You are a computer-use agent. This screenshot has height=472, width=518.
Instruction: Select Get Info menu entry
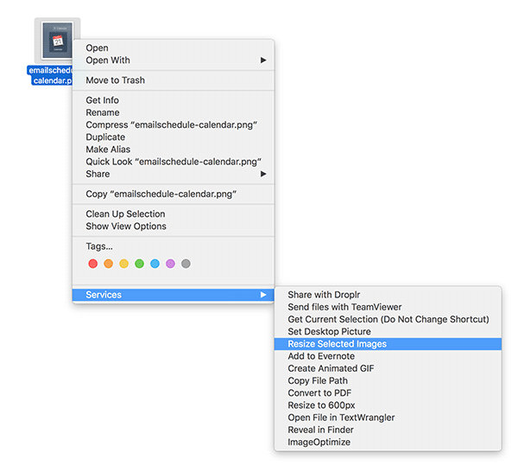174,100
